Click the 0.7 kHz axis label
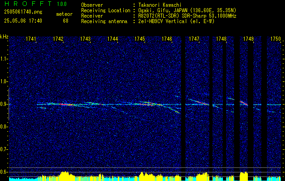 [3, 149]
